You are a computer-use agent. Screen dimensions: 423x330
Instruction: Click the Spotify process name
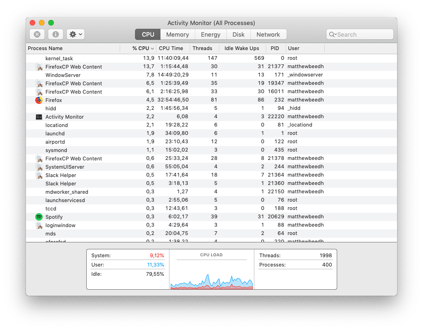[x=54, y=217]
